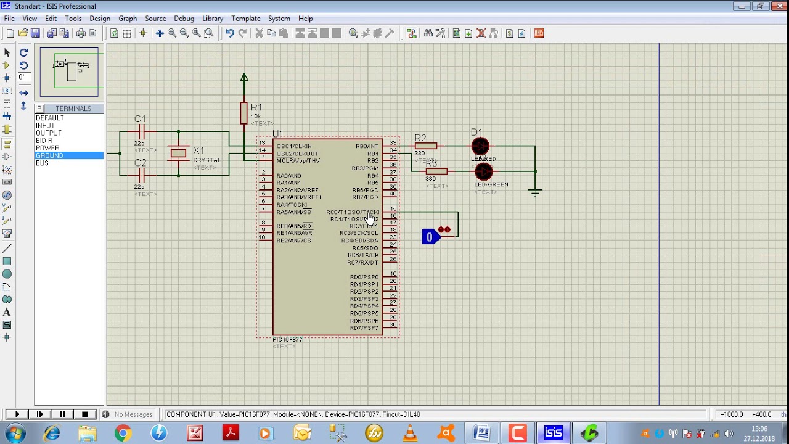Image resolution: width=789 pixels, height=444 pixels.
Task: Open Microsoft Word from the taskbar
Action: 481,434
